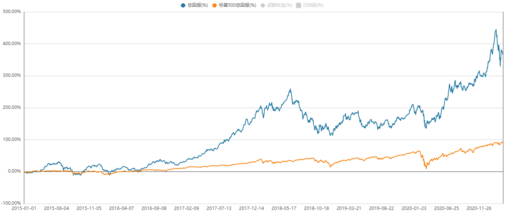
Task: Toggle the 标普500总回报(%) legend label
Action: pos(237,5)
